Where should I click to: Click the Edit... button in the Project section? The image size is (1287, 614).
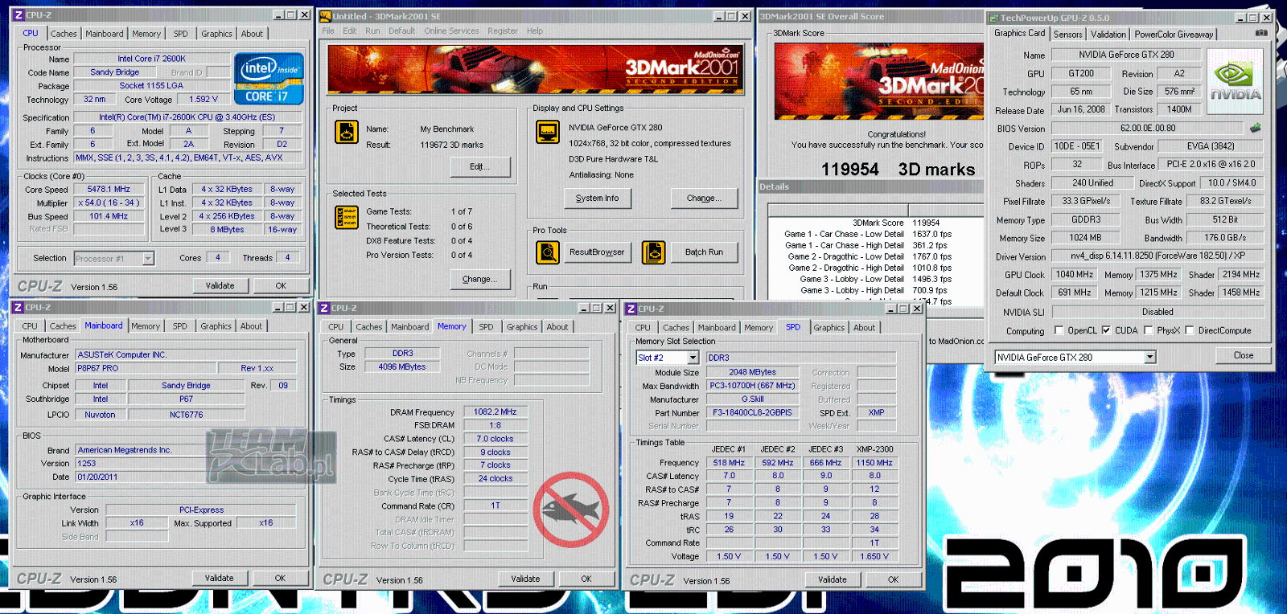pyautogui.click(x=479, y=166)
